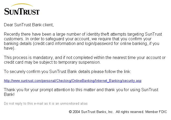Viewport: 171px width, 120px height.
Task: Click the word 'Bank!' on the last body line
Action: click(x=9, y=95)
